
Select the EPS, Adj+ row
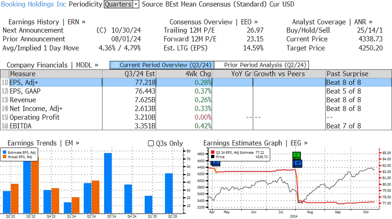coord(196,82)
